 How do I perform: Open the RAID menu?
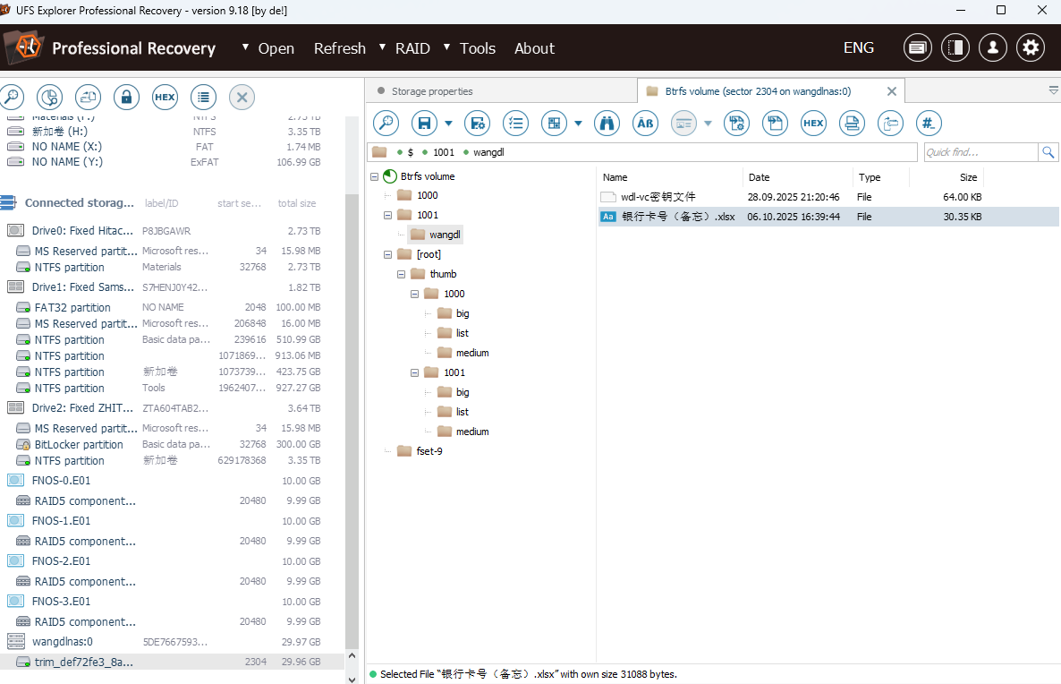point(412,48)
